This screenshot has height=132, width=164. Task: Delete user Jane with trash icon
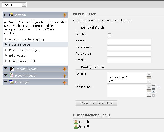[x=88, y=126]
